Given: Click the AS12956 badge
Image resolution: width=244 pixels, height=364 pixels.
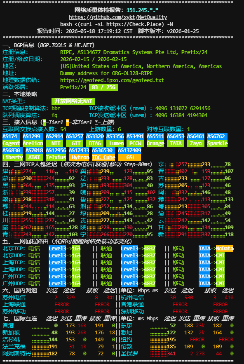Looking at the screenshot, I should [56, 150].
